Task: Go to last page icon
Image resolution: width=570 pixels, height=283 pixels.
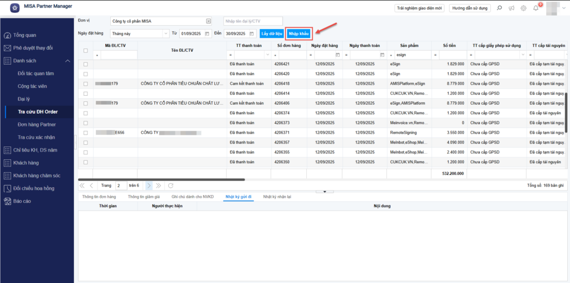Action: pos(159,186)
